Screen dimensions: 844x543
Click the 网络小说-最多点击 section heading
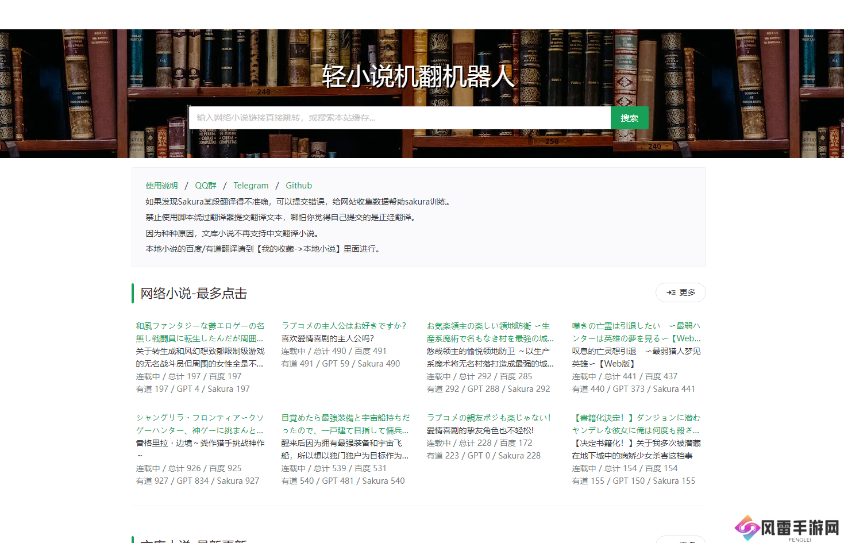click(x=194, y=294)
